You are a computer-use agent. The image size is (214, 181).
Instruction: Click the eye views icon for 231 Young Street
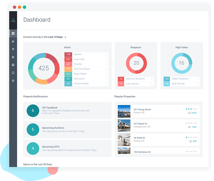click(189, 113)
